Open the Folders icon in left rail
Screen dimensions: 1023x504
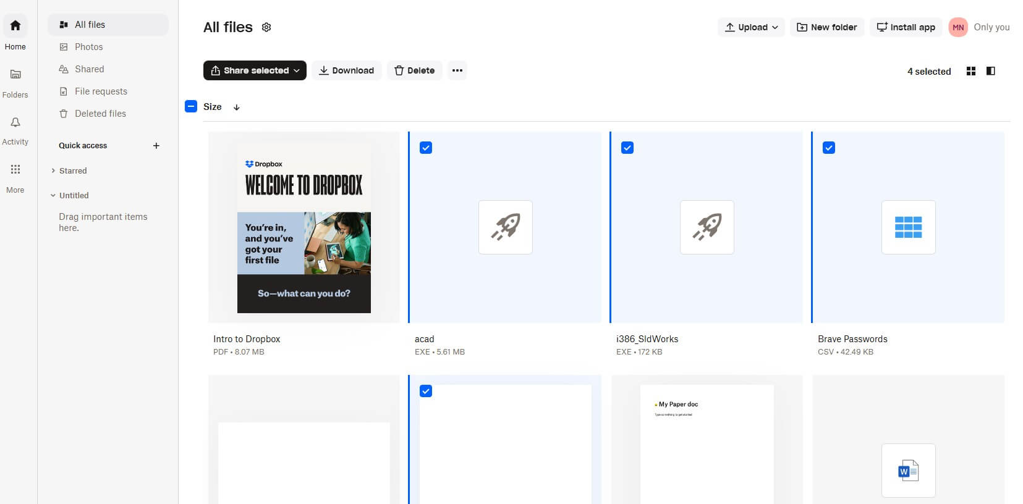pyautogui.click(x=15, y=74)
